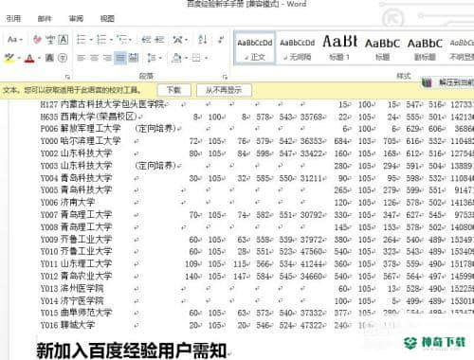Open the 视图 ribbon tab
Image resolution: width=474 pixels, height=360 pixels.
pos(107,19)
